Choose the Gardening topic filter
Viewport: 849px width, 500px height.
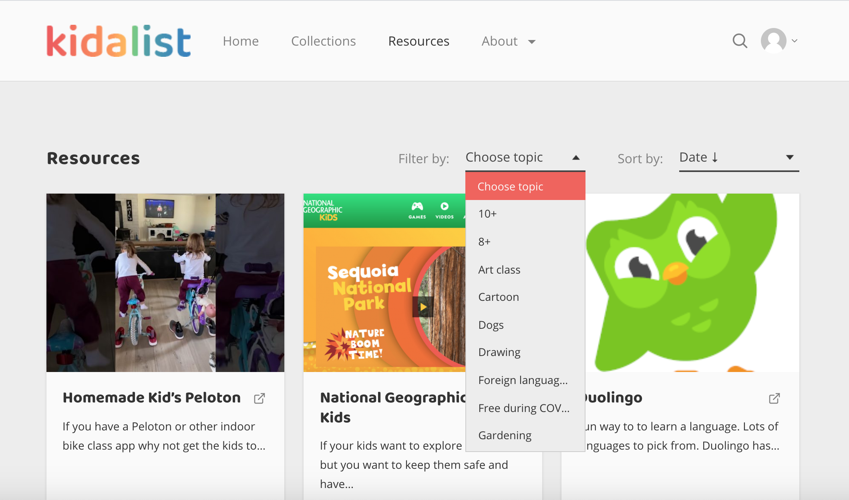(505, 435)
